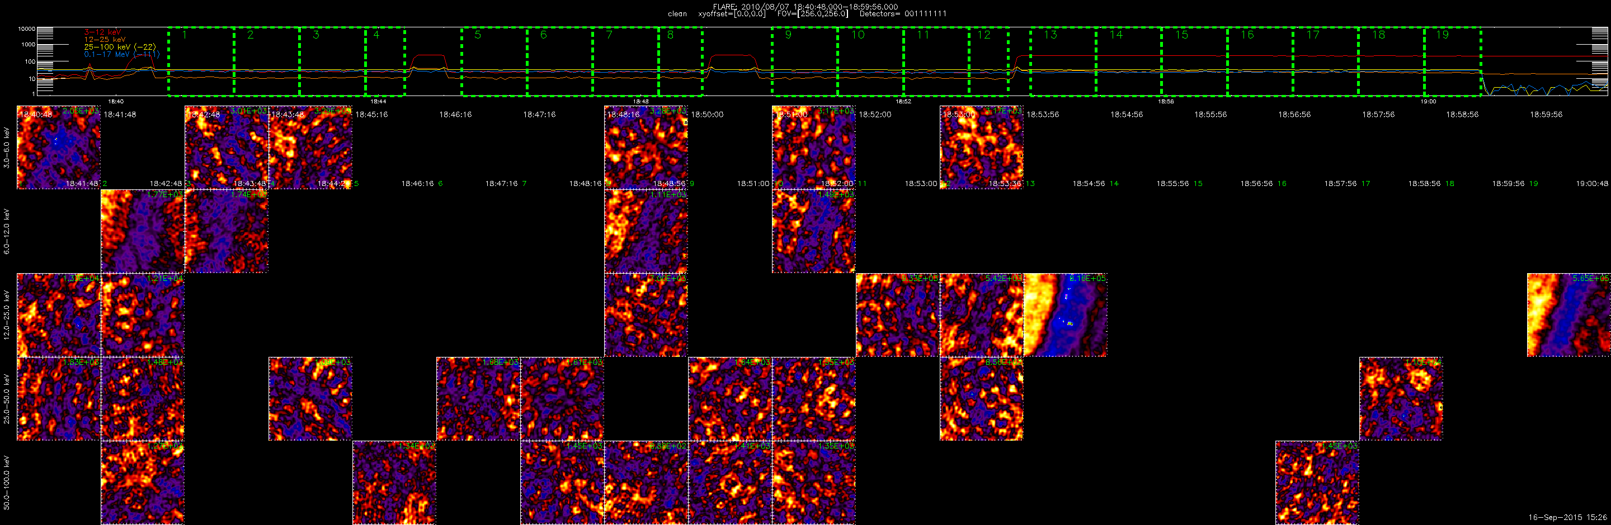
Task: Click the blue '0.1-17 MeV' legend entry
Action: (x=121, y=54)
